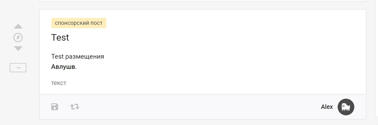The height and width of the screenshot is (125, 378).
Task: Click the bold word 'Авлушв'
Action: [63, 67]
